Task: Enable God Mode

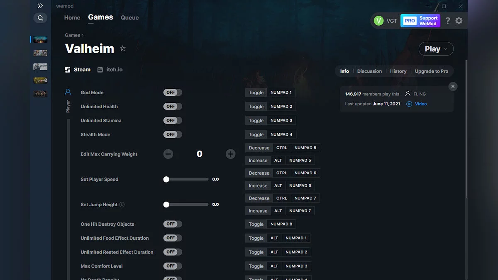Action: pos(172,92)
